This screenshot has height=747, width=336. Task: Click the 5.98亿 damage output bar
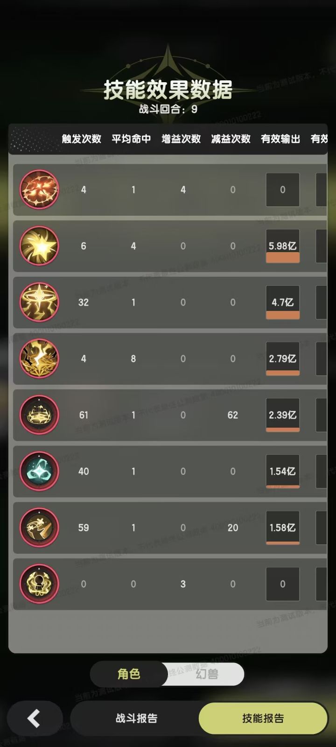pyautogui.click(x=283, y=246)
